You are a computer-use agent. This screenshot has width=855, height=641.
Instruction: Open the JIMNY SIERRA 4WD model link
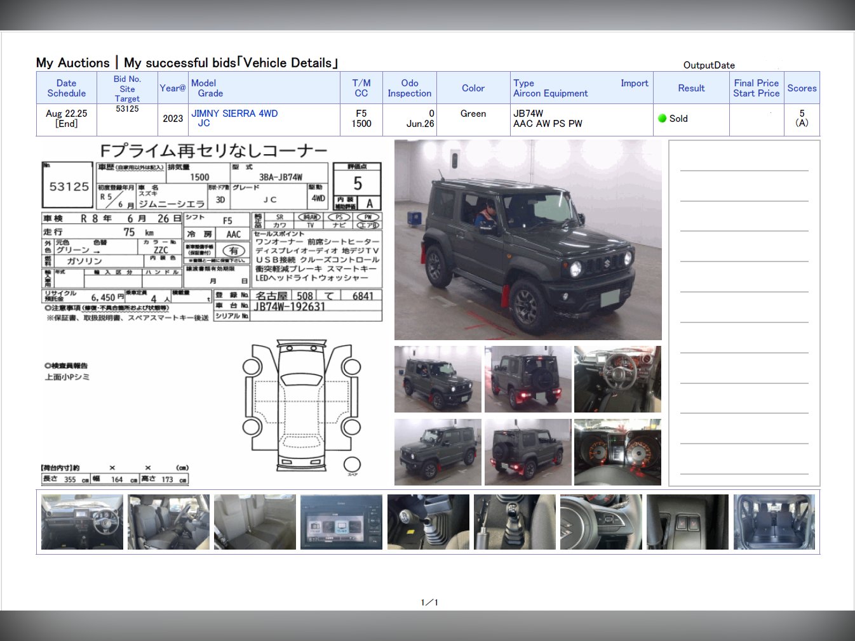click(234, 114)
